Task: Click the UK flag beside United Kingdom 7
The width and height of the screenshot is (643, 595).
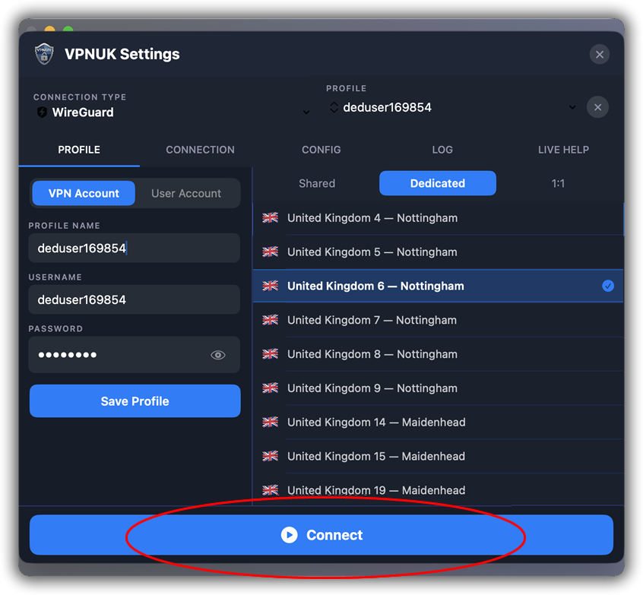Action: click(x=271, y=320)
